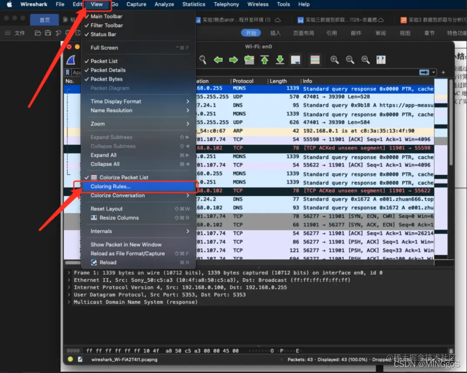Expand Multicast Domain Name System row

click(x=69, y=302)
